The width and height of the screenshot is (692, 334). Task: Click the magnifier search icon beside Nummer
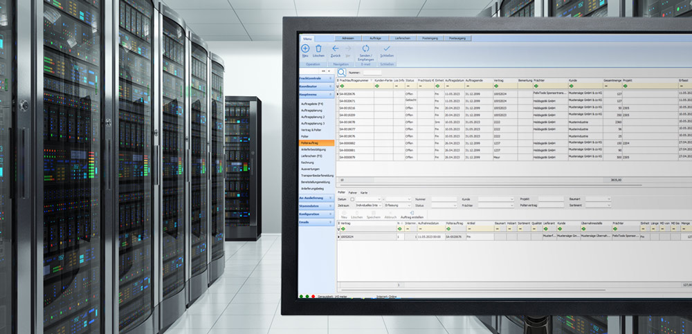(x=341, y=72)
